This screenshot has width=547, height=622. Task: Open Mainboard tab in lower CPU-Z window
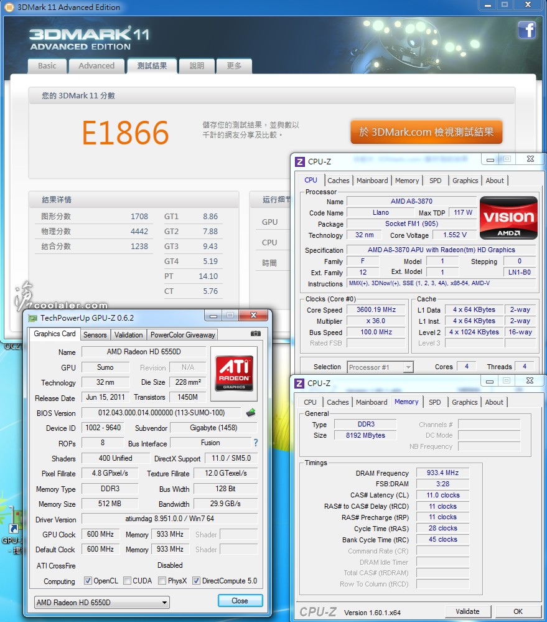pyautogui.click(x=372, y=402)
